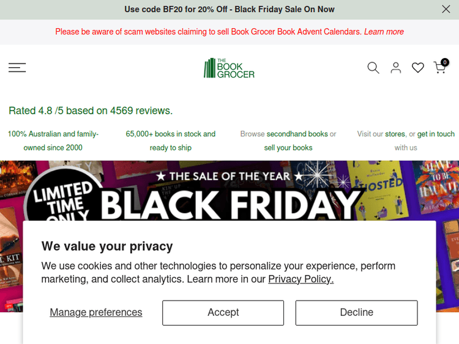Open the hamburger navigation menu
This screenshot has height=344, width=459.
point(17,68)
